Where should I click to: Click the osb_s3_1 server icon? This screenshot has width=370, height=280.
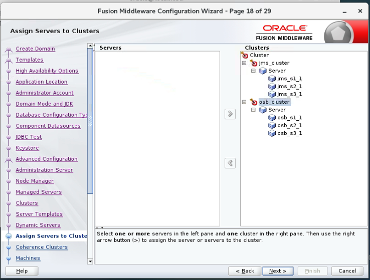[272, 133]
